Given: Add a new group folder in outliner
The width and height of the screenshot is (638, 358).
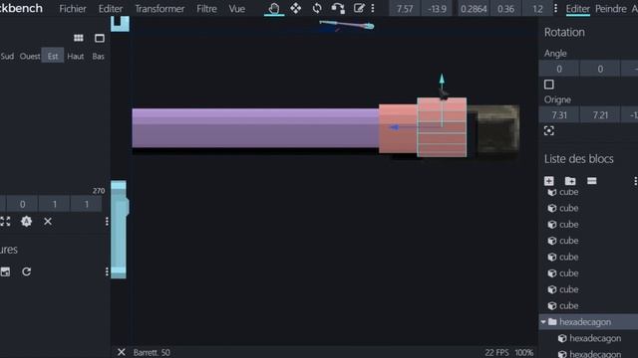Looking at the screenshot, I should point(570,181).
